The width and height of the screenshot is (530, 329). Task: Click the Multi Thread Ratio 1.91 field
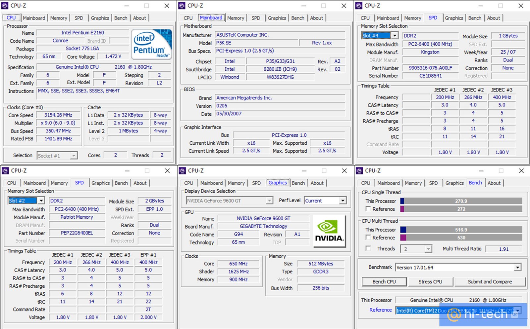(x=504, y=249)
